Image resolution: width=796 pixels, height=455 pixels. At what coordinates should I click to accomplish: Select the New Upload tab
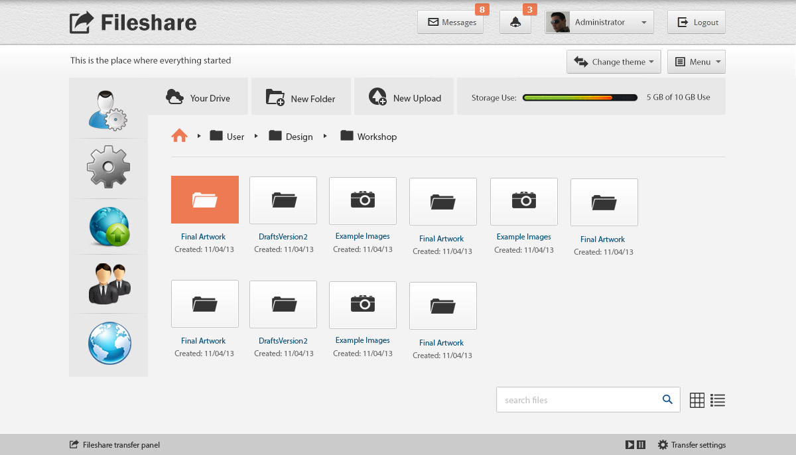(x=405, y=97)
